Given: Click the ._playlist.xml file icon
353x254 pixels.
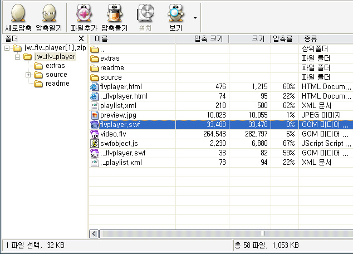Looking at the screenshot, I should coord(95,162).
